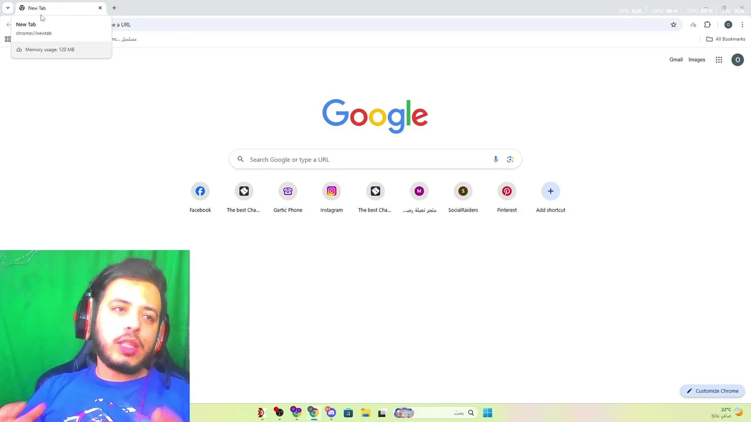Open the Windows Start button in taskbar
Image resolution: width=751 pixels, height=422 pixels.
(488, 413)
